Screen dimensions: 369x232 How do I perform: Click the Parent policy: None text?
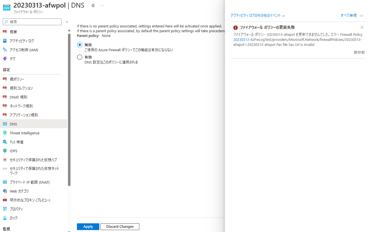click(94, 36)
